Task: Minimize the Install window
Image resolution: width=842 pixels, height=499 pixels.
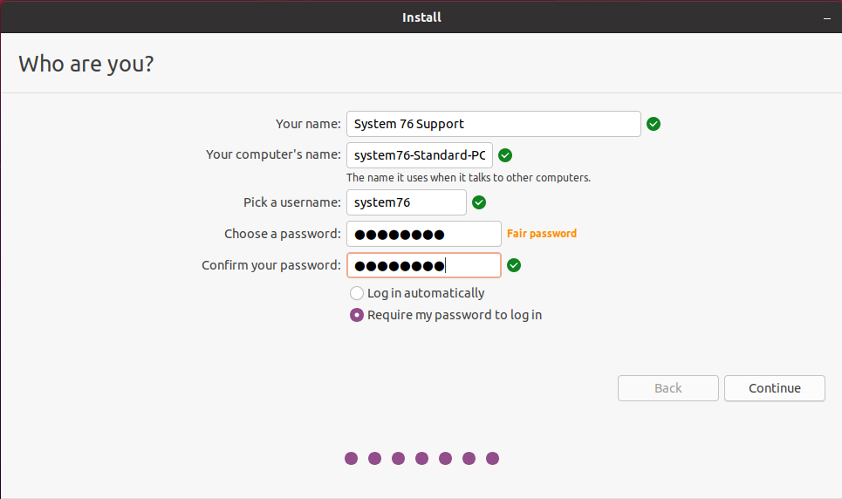Action: [827, 17]
